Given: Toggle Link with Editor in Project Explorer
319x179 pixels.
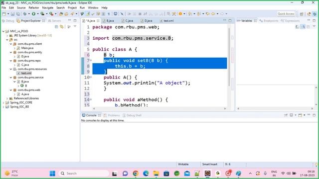Looking at the screenshot, I should pyautogui.click(x=62, y=26).
